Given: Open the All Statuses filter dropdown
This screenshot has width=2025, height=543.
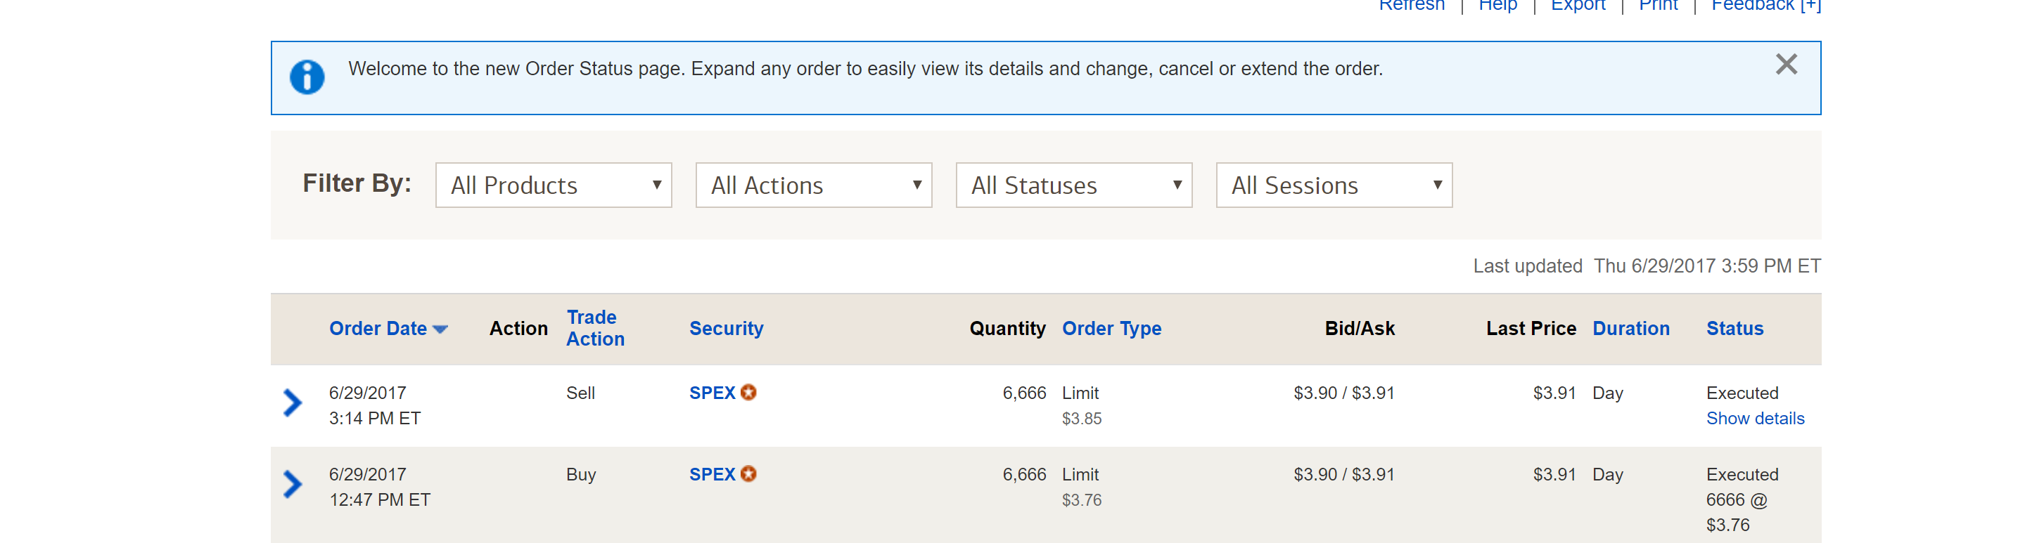Looking at the screenshot, I should pos(1074,185).
